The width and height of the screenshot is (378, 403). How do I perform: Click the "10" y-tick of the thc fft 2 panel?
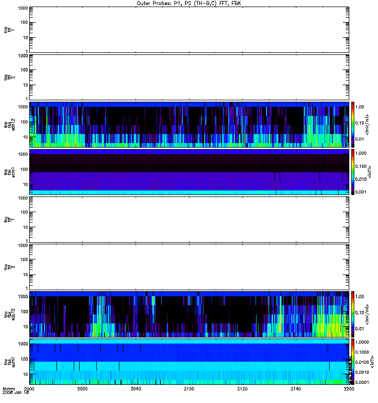pos(26,275)
